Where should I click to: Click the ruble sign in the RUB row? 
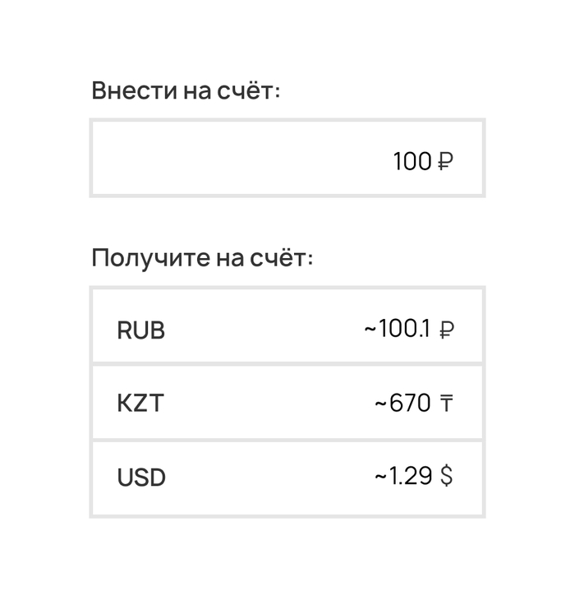pos(446,330)
